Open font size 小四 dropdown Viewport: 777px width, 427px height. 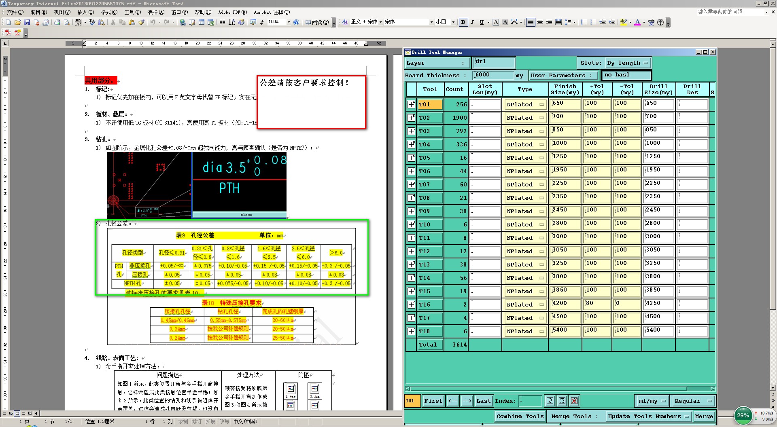(x=453, y=22)
